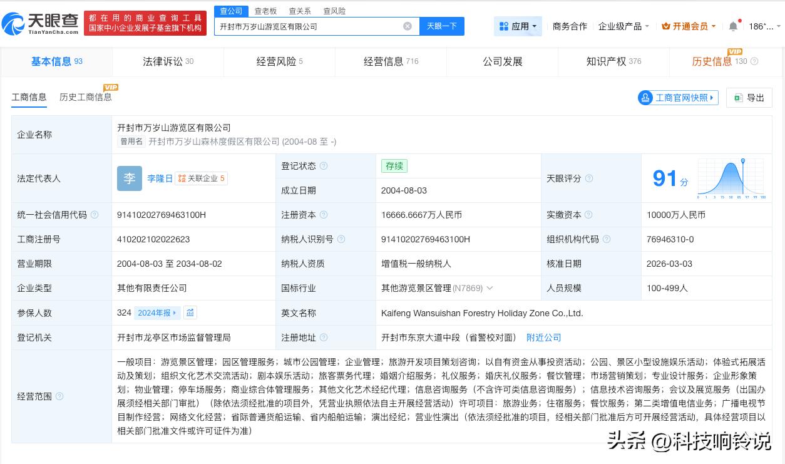Click registered capital 16666.6667万人民币
The width and height of the screenshot is (785, 464).
coord(421,215)
